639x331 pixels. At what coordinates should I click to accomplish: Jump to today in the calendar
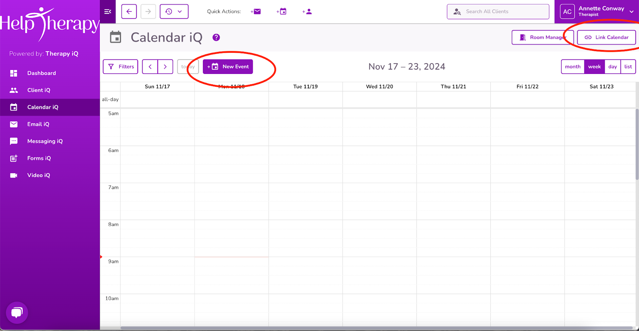[x=188, y=67]
